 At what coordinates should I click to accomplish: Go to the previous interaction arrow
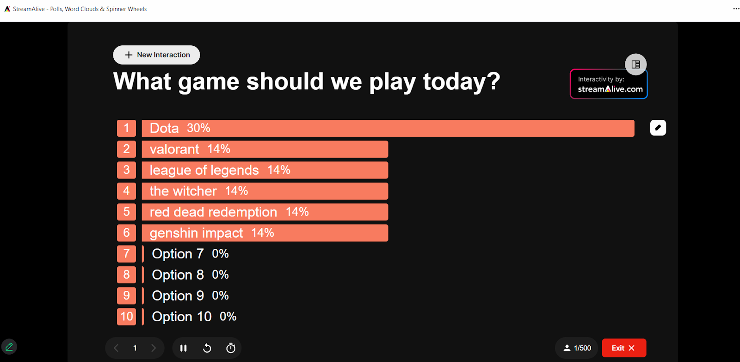point(116,348)
